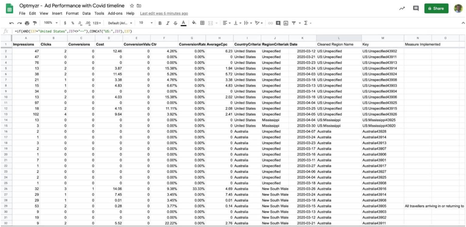Open the text rotation dropdown
The image size is (466, 227).
(259, 23)
